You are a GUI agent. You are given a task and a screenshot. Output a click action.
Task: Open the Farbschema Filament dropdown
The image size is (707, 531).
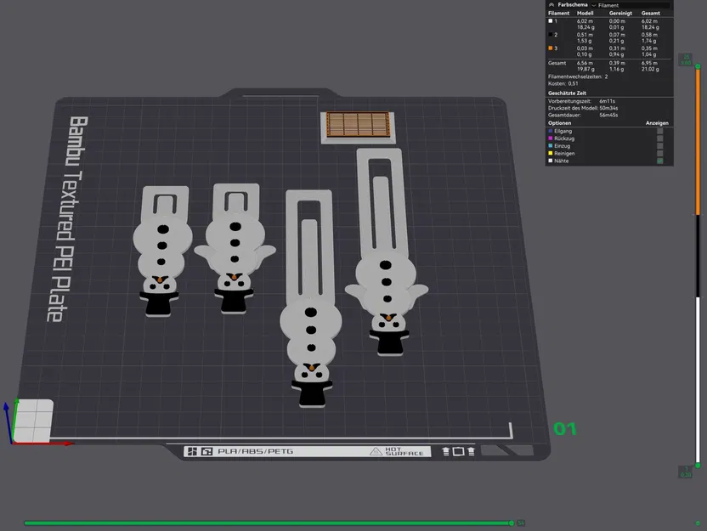point(631,5)
